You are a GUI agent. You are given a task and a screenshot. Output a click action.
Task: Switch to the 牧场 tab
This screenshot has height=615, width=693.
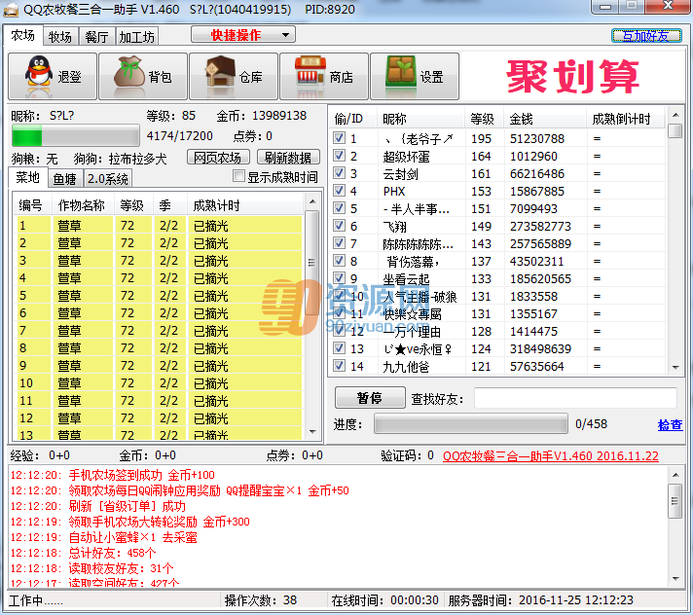[60, 37]
